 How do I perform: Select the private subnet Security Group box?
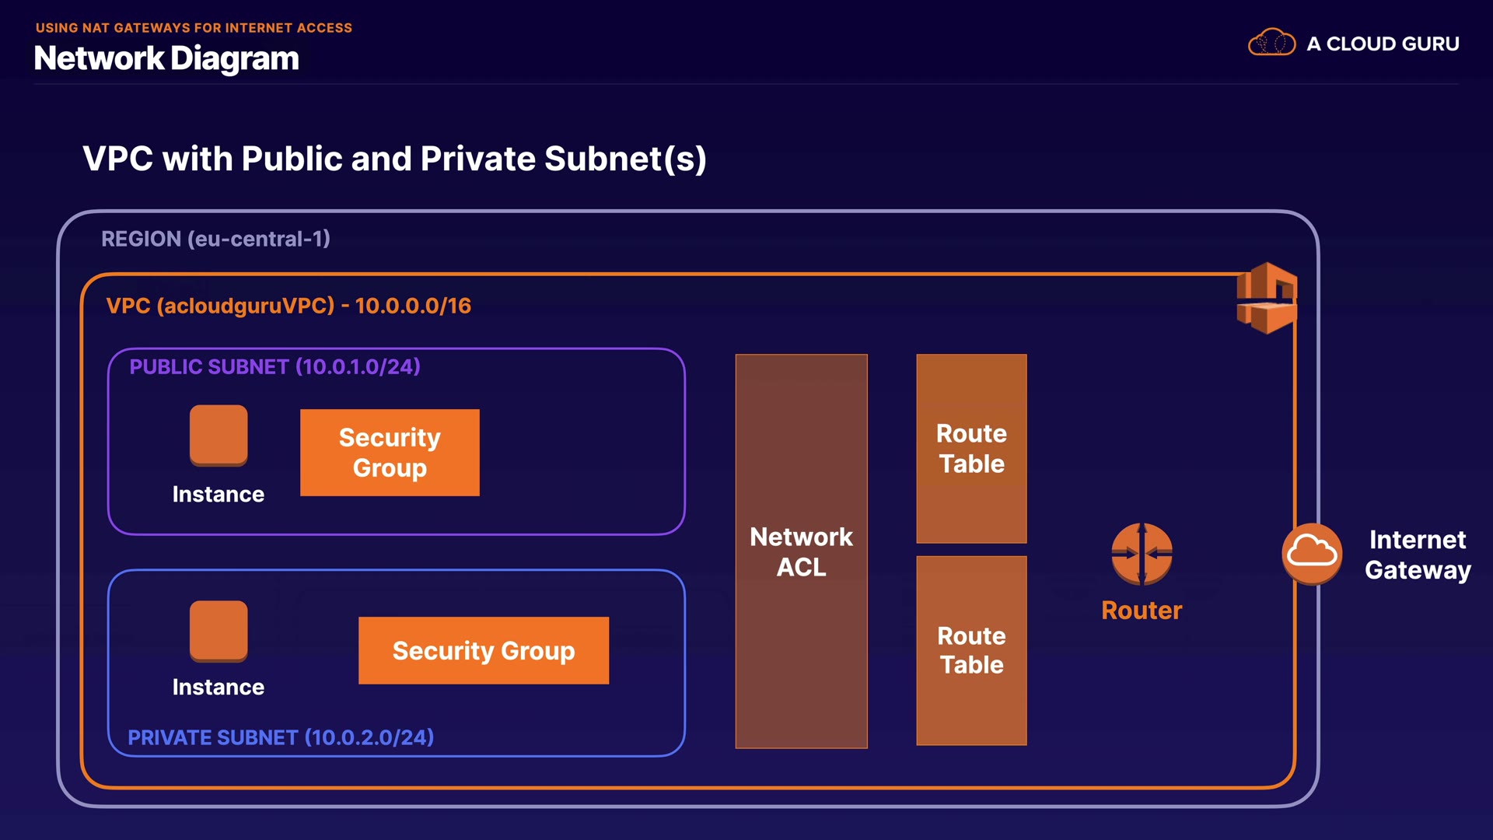pos(484,650)
